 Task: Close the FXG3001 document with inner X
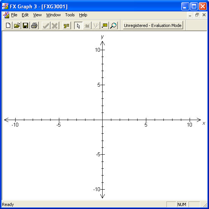coord(204,15)
